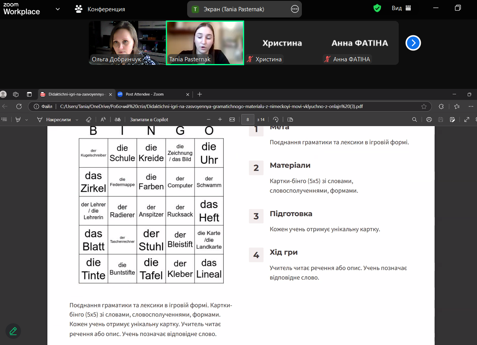Image resolution: width=477 pixels, height=345 pixels.
Task: Expand the Zoom Workplace dropdown chevron
Action: coord(58,9)
